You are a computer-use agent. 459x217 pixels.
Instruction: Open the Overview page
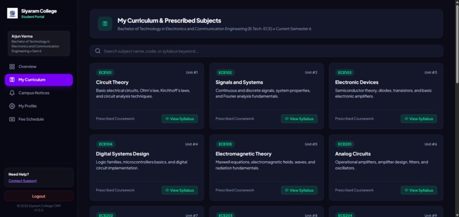(x=39, y=67)
